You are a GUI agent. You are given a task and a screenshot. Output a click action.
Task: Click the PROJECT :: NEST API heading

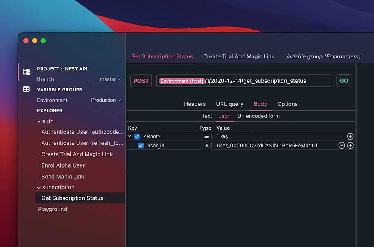click(x=62, y=69)
